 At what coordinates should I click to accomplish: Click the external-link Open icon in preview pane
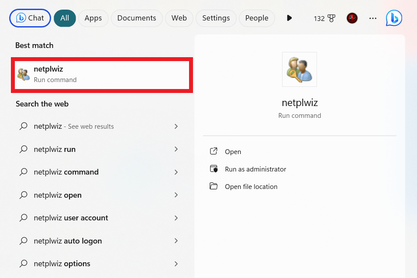[214, 151]
